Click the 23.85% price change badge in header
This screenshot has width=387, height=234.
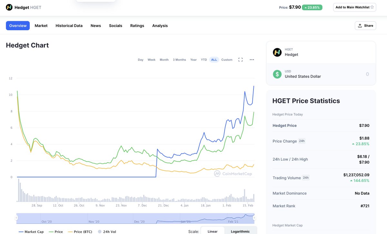pos(312,7)
